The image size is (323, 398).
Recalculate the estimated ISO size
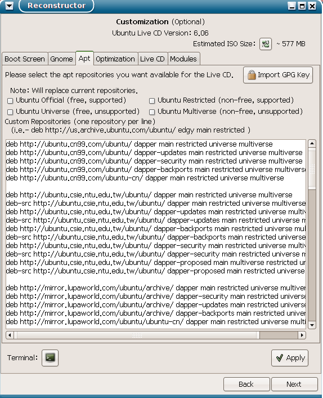pos(266,44)
